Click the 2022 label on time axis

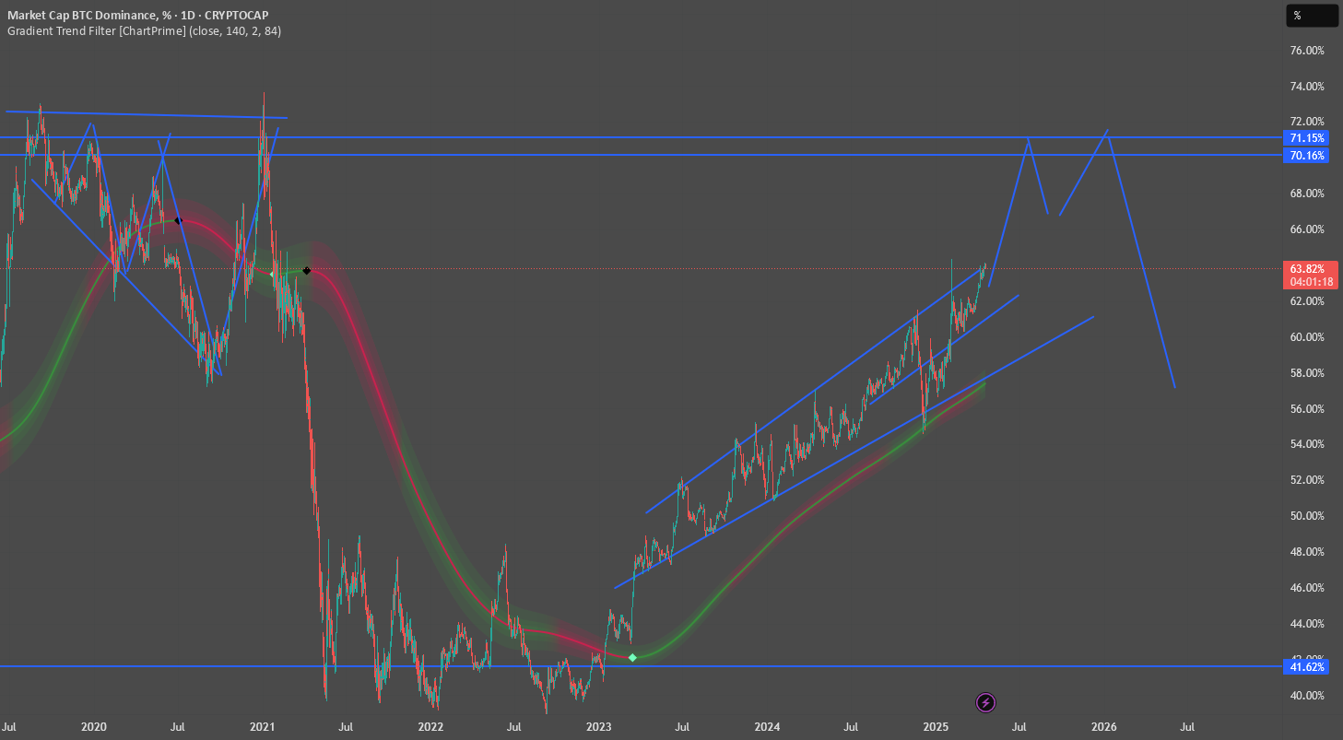click(x=430, y=727)
